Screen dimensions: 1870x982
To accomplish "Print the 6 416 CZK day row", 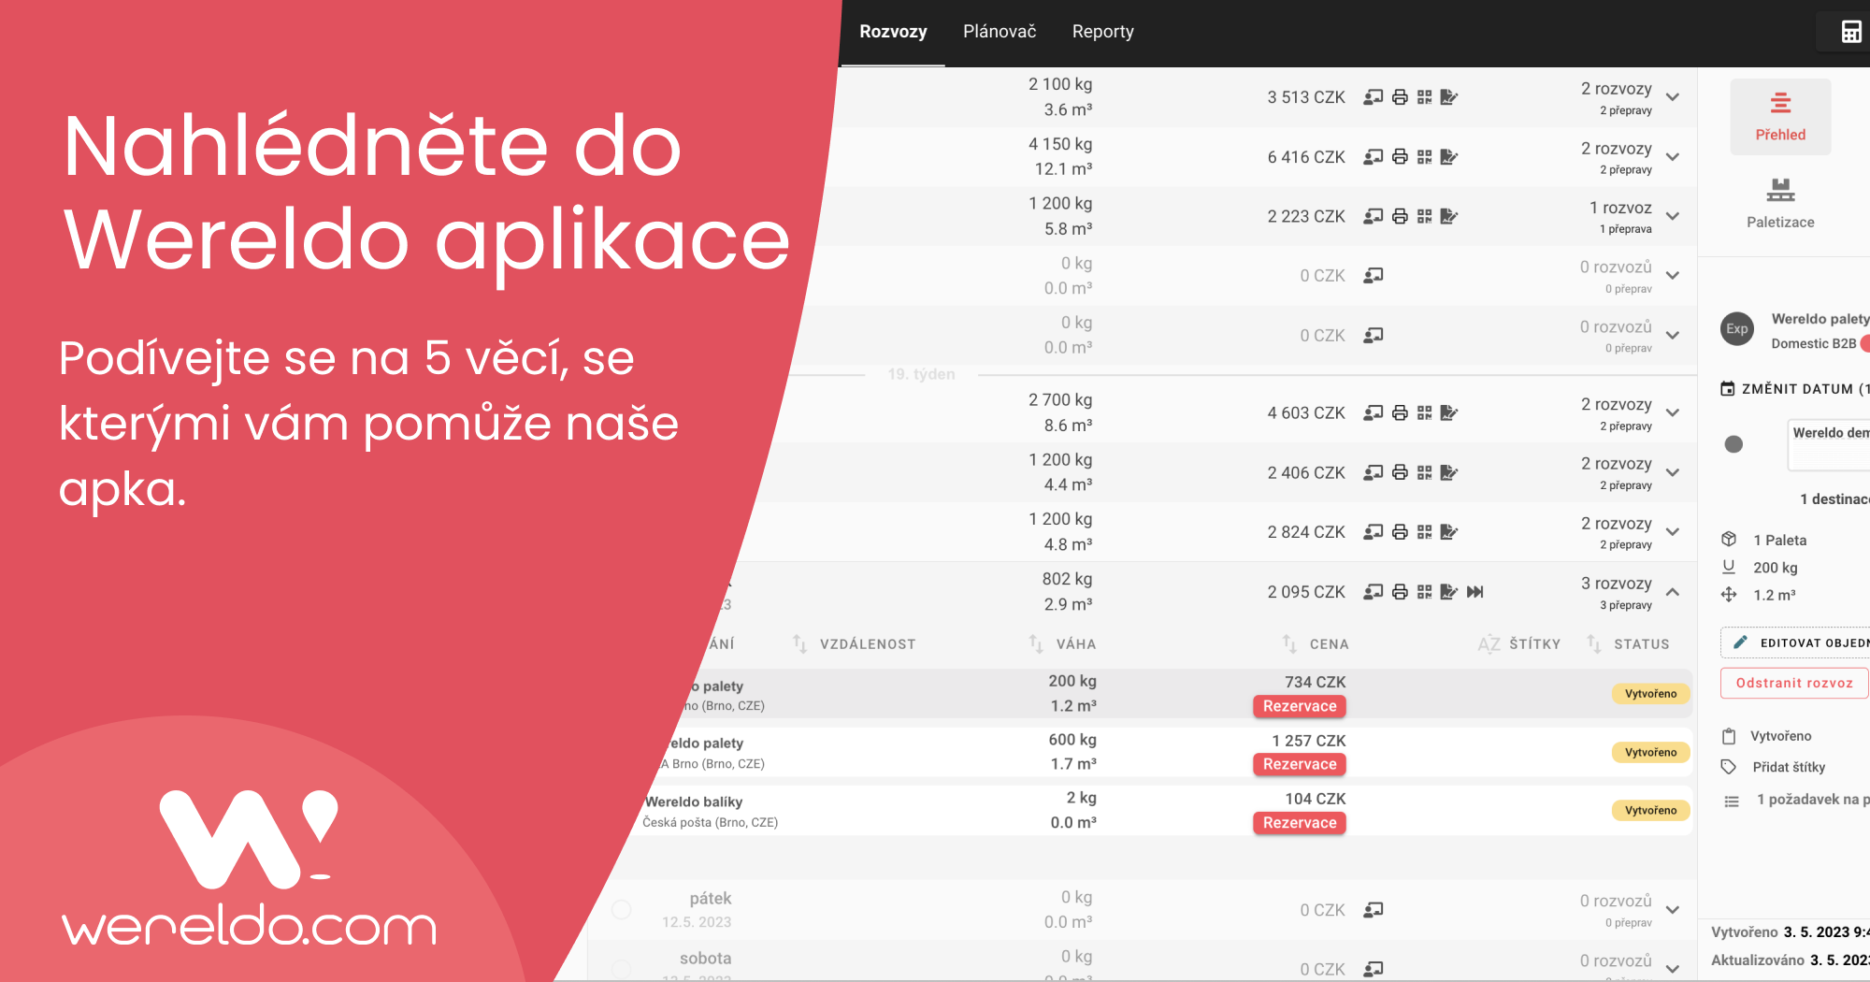I will coord(1400,157).
